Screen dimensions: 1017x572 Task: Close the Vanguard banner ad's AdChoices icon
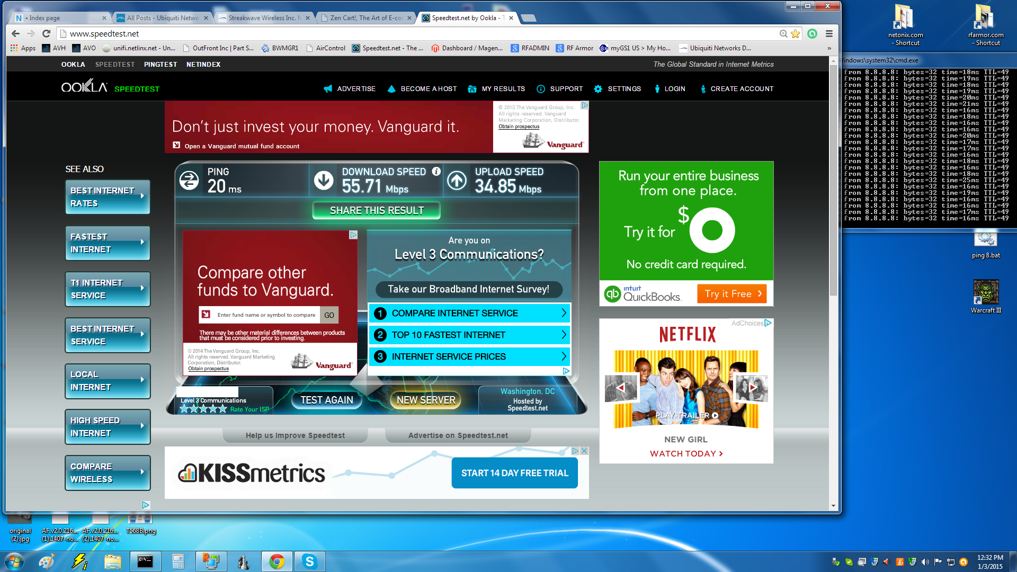(585, 105)
